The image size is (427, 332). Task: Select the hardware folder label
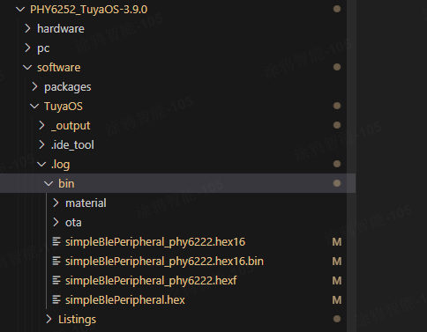coord(61,29)
